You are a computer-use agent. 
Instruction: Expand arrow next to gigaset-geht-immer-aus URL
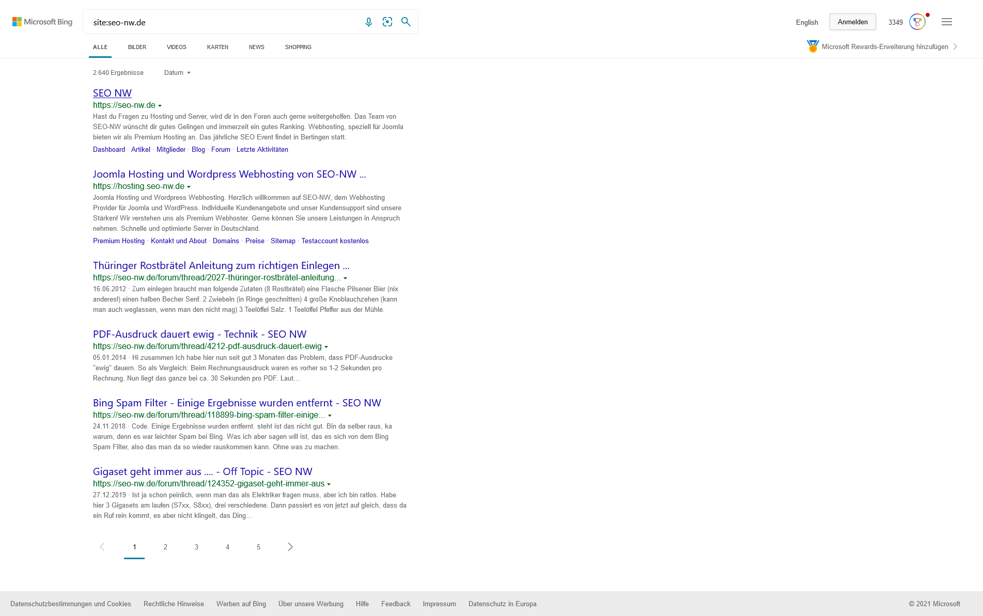click(x=329, y=484)
